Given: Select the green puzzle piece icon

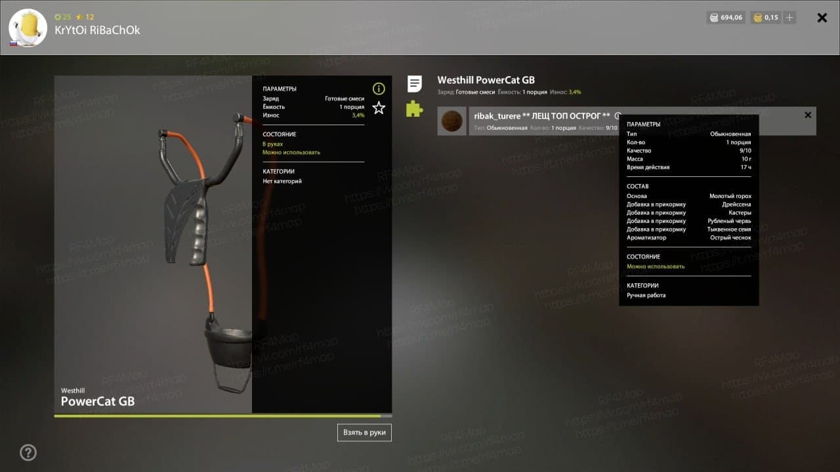Looking at the screenshot, I should (414, 108).
